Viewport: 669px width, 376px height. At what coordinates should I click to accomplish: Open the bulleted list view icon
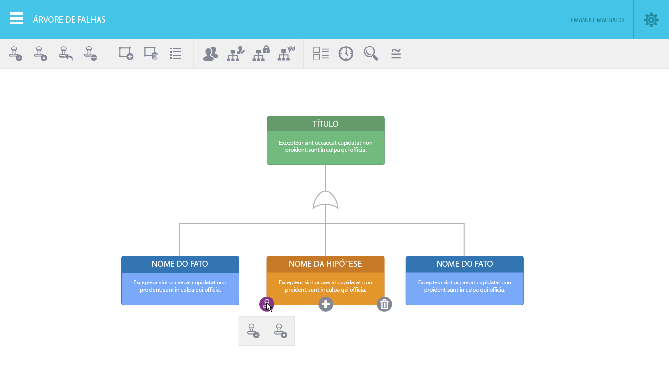coord(175,53)
